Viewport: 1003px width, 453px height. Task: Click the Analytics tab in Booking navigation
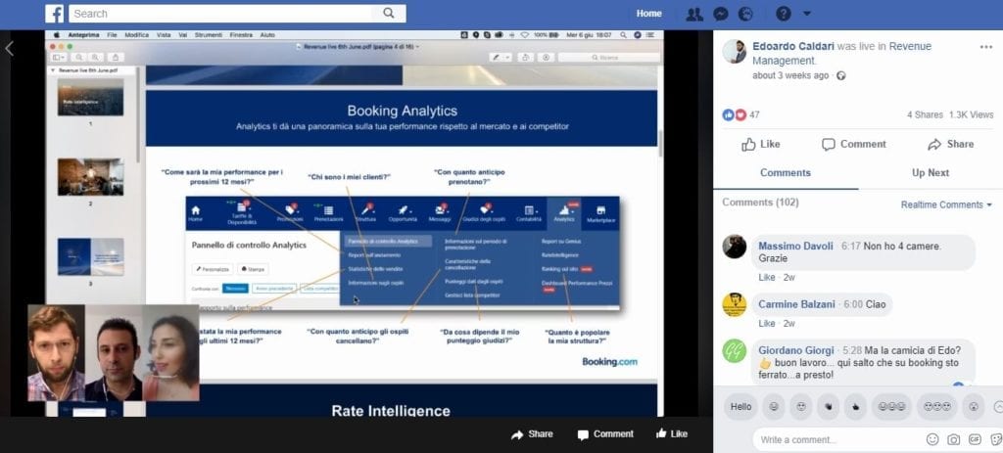point(564,214)
